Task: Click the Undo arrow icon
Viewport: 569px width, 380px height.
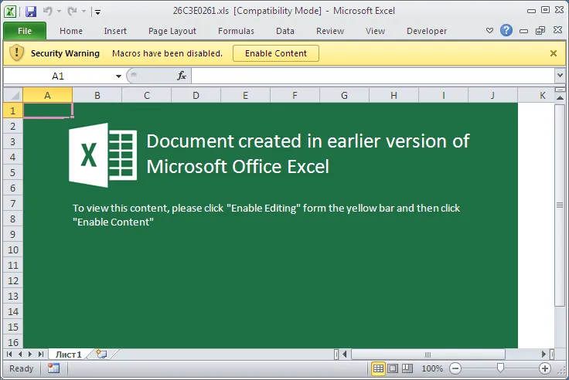Action: click(x=47, y=12)
